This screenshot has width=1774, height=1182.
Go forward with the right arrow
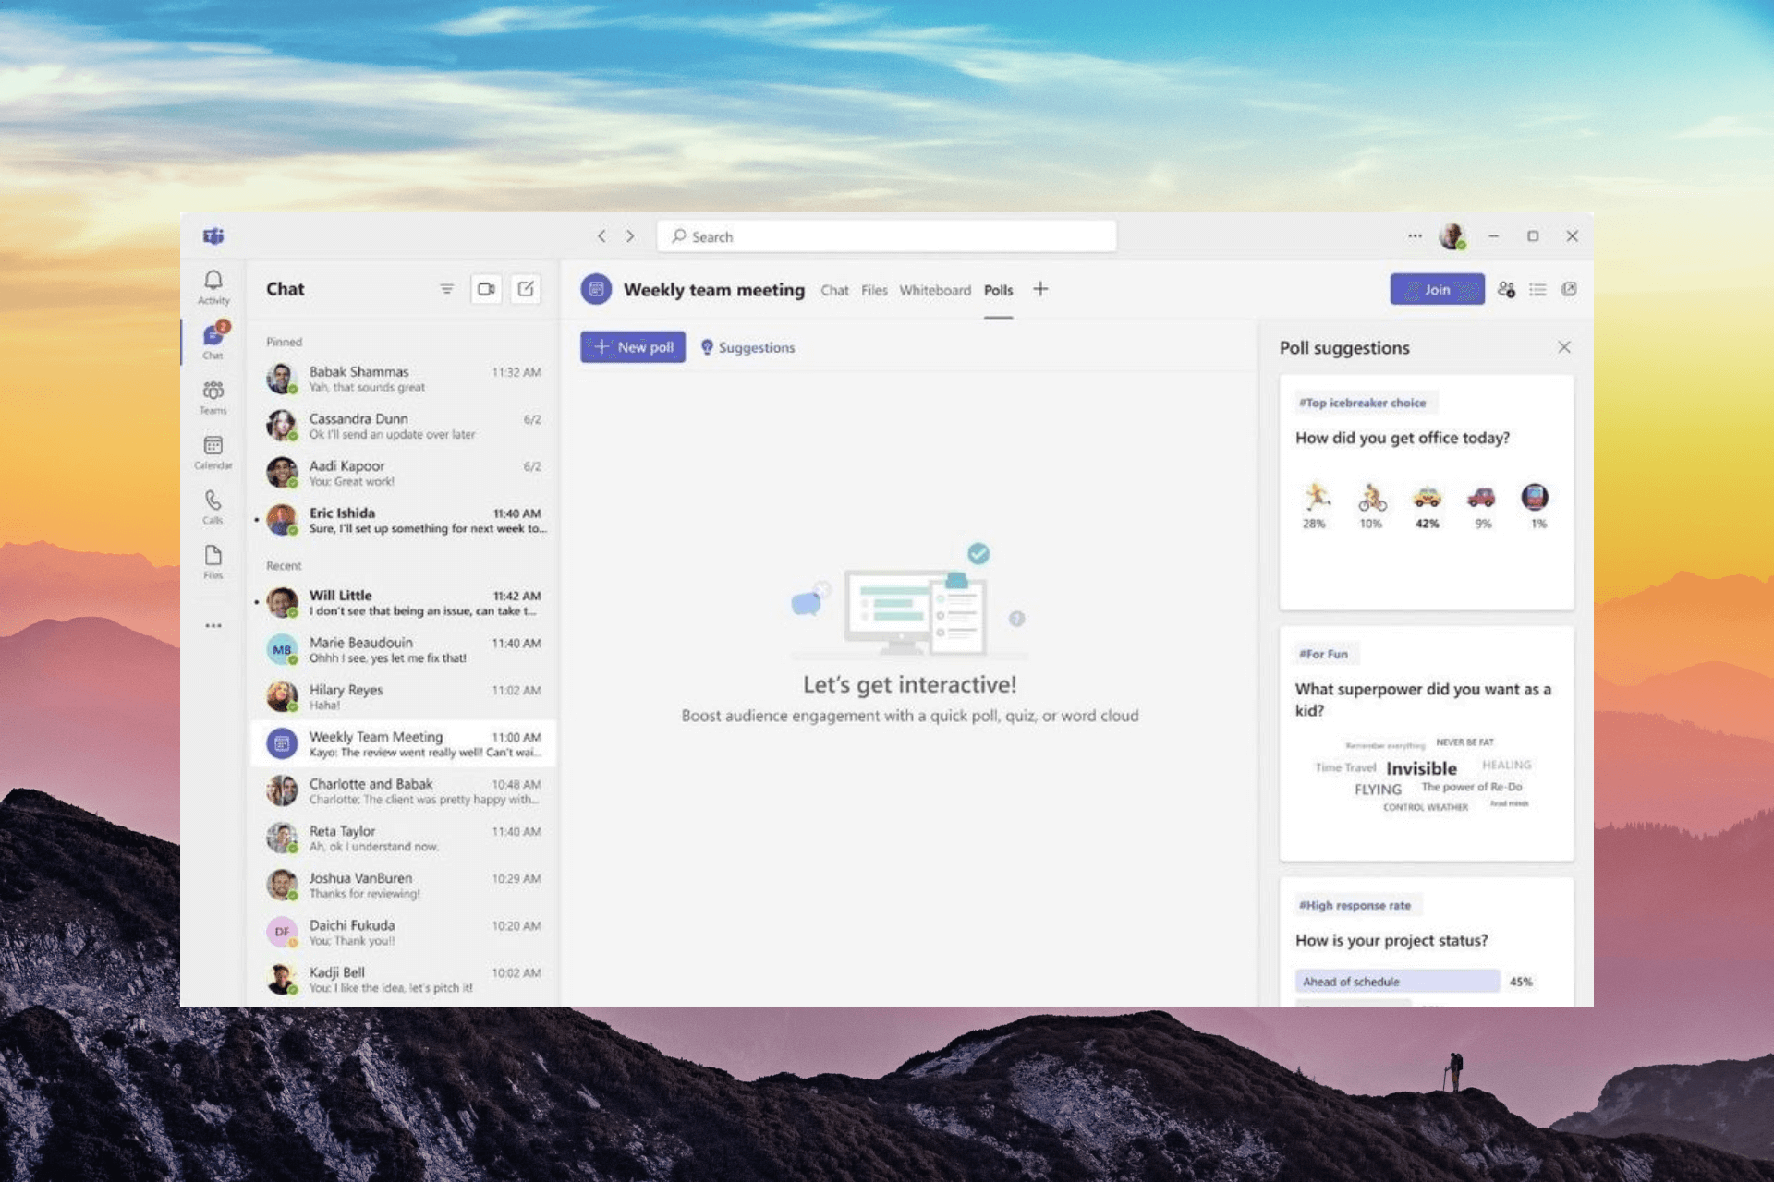(630, 236)
